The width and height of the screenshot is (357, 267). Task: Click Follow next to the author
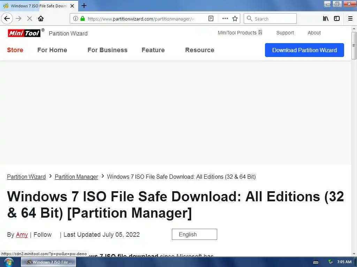click(43, 235)
